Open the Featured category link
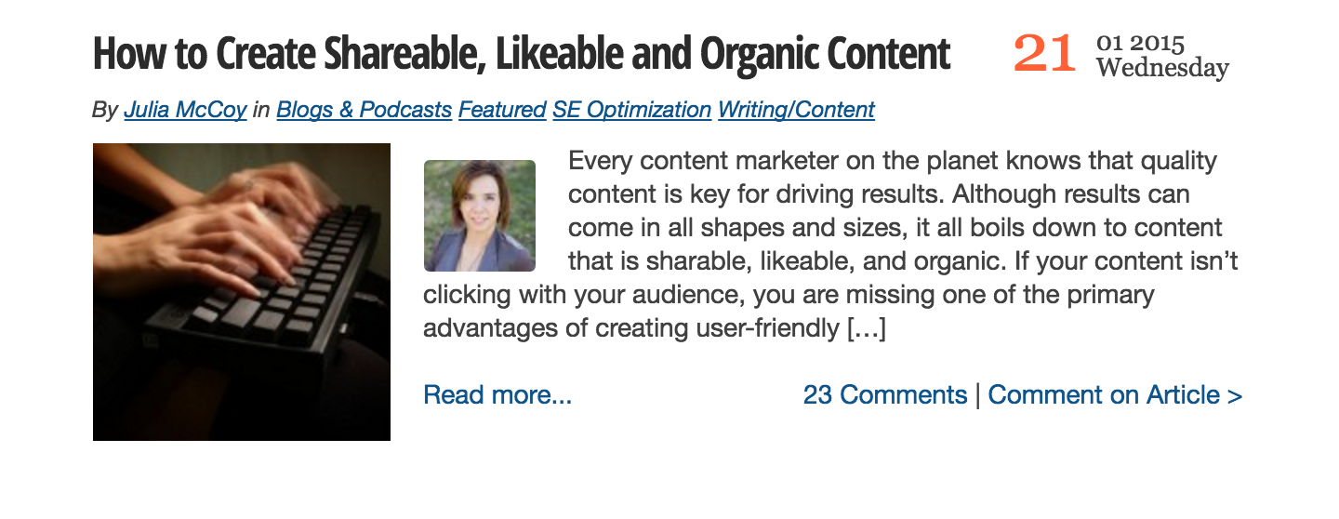 (502, 110)
